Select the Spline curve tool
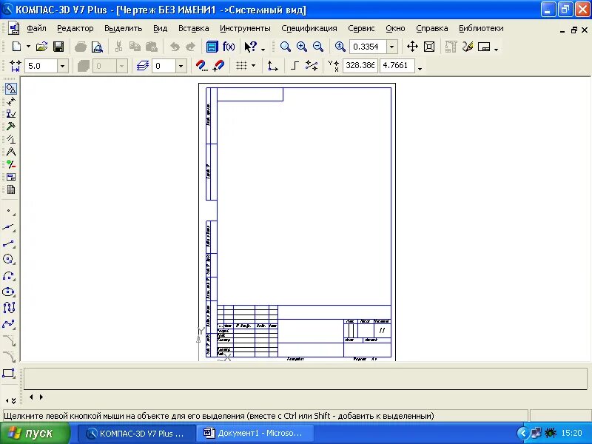This screenshot has width=592, height=444. 9,324
